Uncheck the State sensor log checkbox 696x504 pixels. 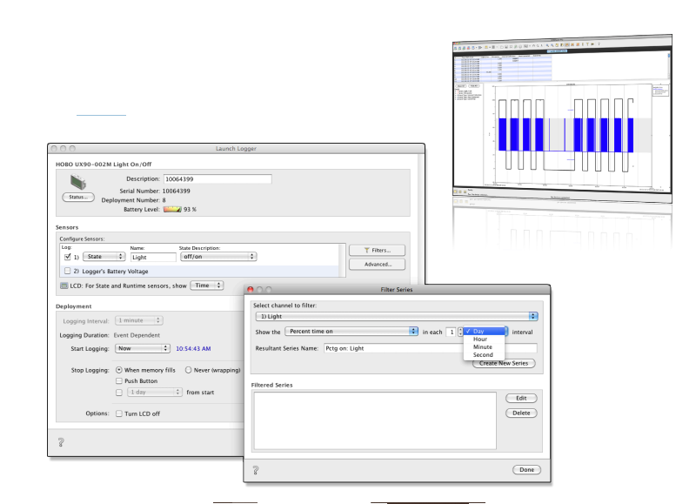pyautogui.click(x=68, y=258)
